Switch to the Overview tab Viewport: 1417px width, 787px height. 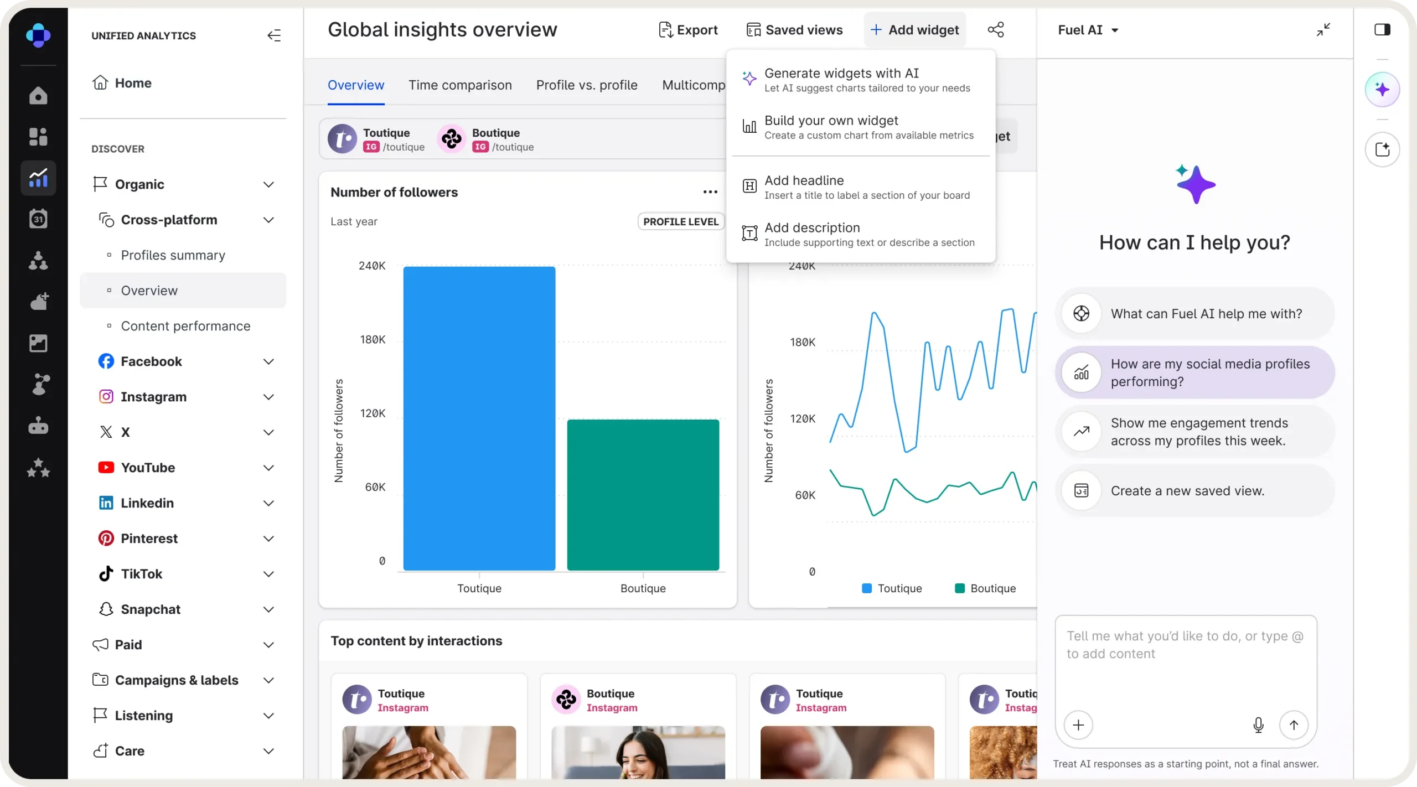point(356,85)
